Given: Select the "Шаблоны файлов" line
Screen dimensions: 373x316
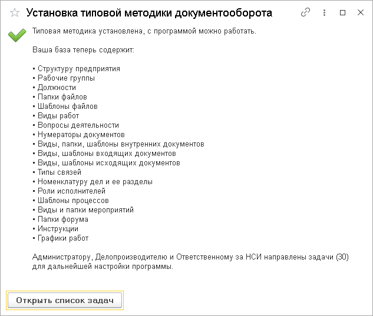Looking at the screenshot, I should click(x=67, y=107).
